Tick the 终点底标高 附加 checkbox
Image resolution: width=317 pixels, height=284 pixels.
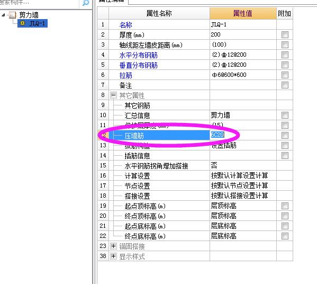(285, 236)
